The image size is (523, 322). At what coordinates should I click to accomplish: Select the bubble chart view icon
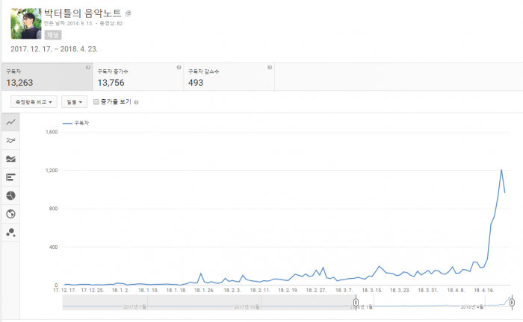pos(11,232)
